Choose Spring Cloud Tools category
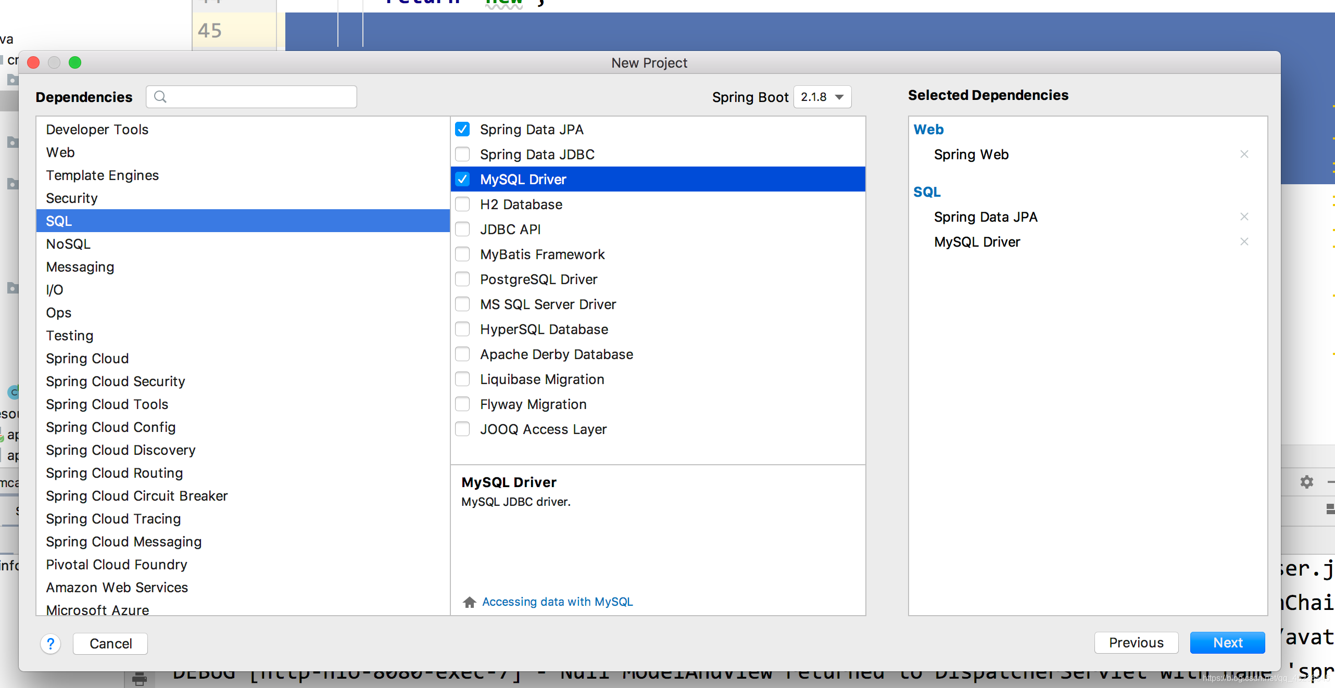 (x=243, y=404)
